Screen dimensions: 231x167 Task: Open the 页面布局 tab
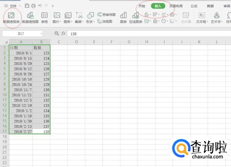click(176, 6)
